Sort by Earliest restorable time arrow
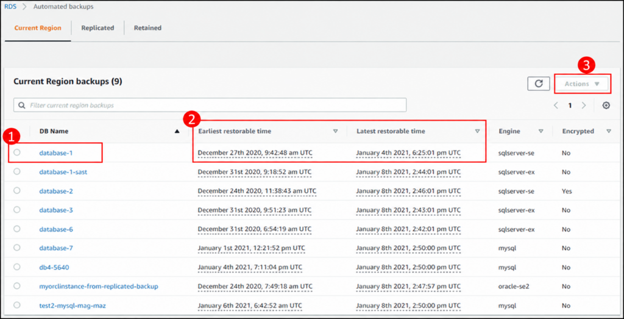The width and height of the screenshot is (624, 319). 335,131
